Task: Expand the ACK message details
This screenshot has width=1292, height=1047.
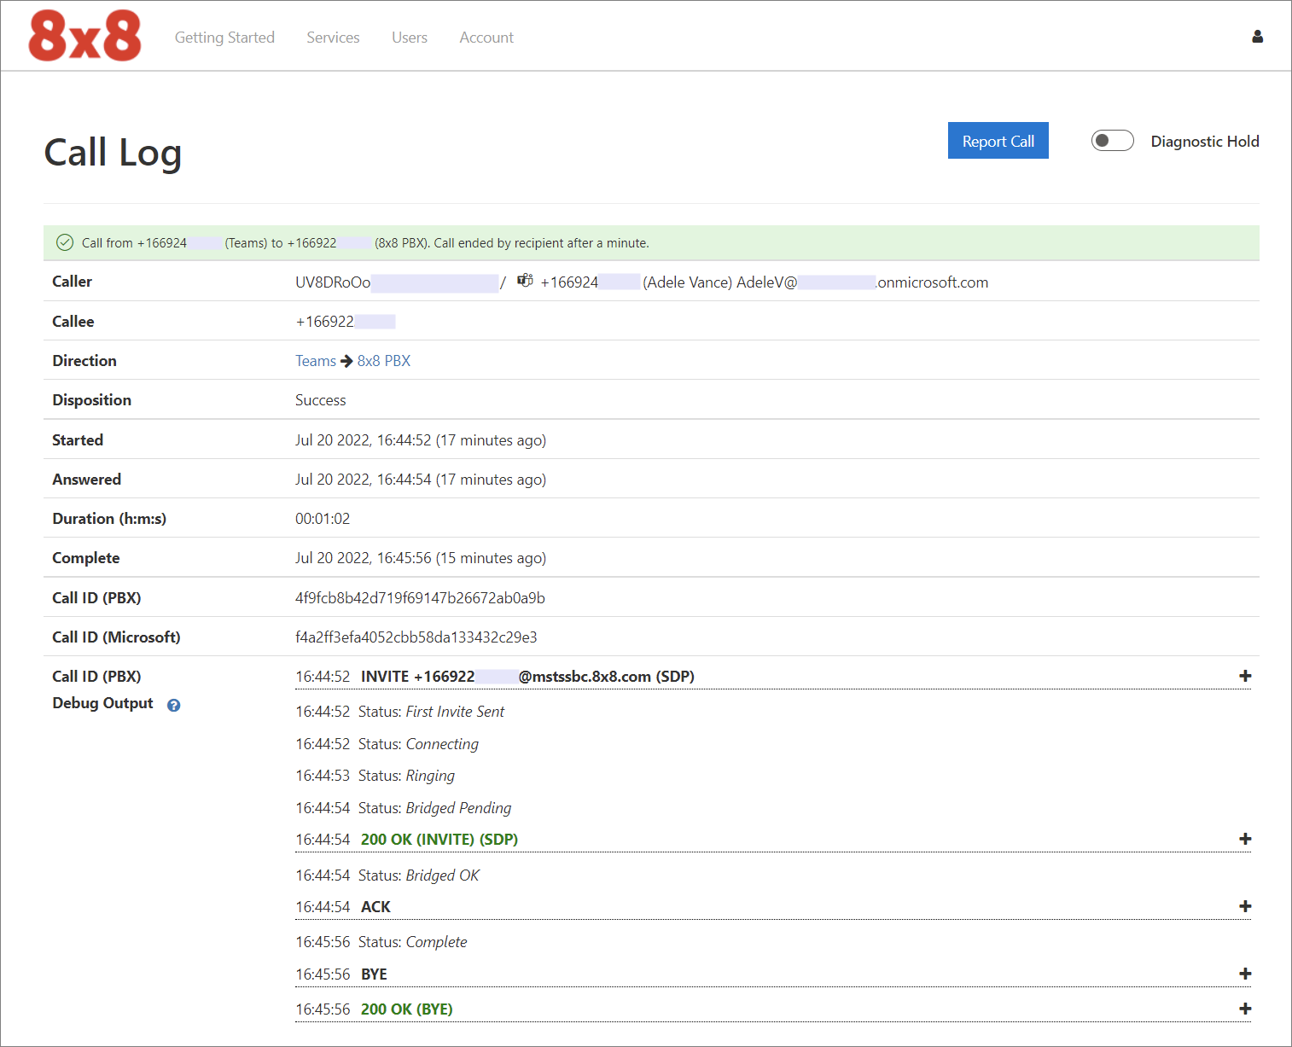Action: [x=1245, y=906]
